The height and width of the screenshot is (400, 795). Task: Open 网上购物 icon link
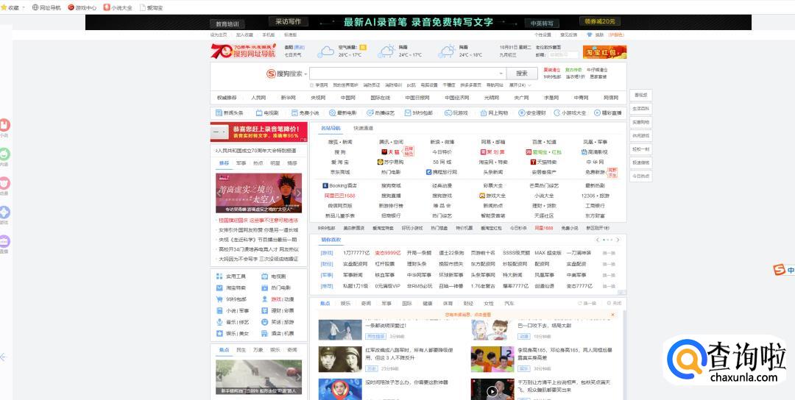point(484,113)
